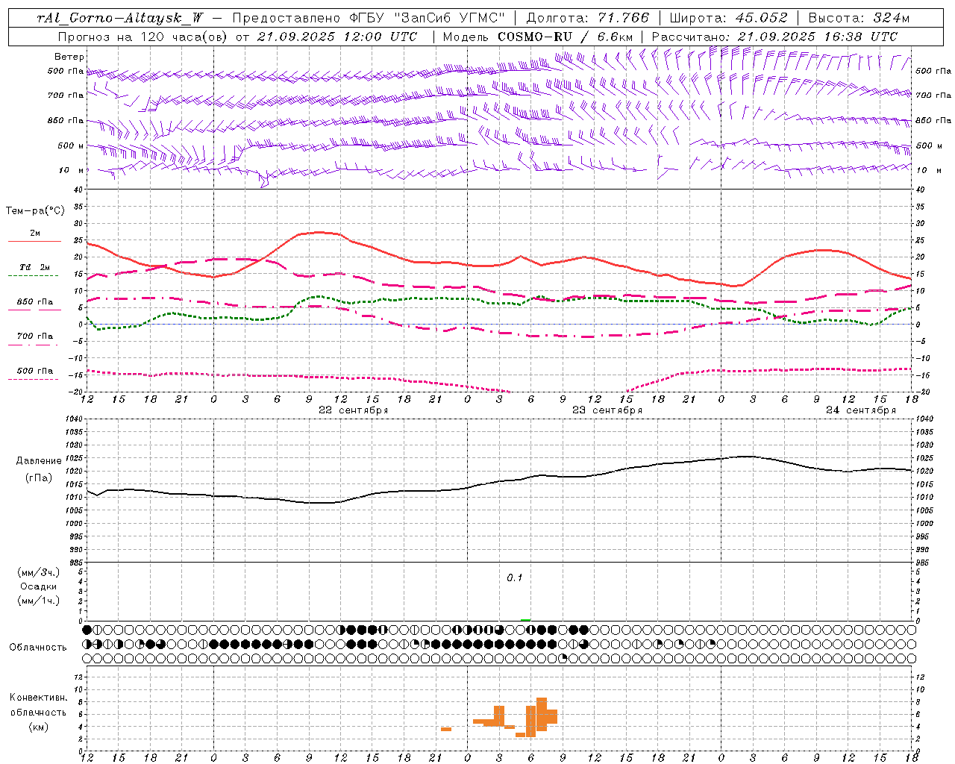Click the (гПа) pressure unit label
The width and height of the screenshot is (955, 764).
[x=39, y=478]
